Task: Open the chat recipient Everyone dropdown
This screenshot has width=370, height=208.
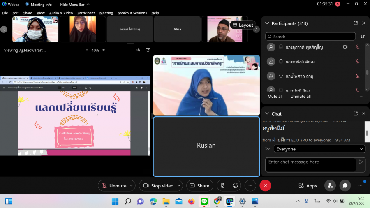Action: pyautogui.click(x=314, y=149)
